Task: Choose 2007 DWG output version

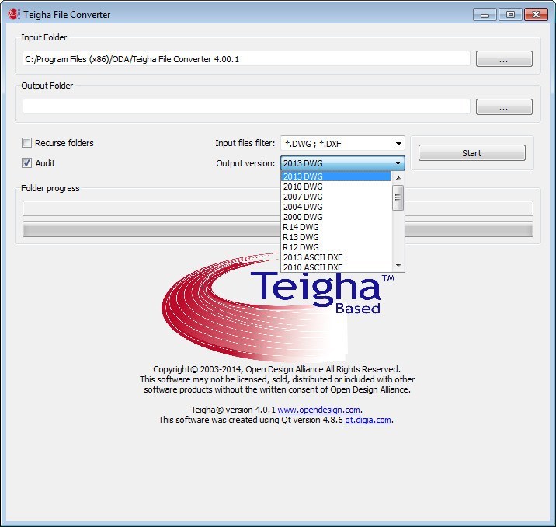Action: pos(335,197)
